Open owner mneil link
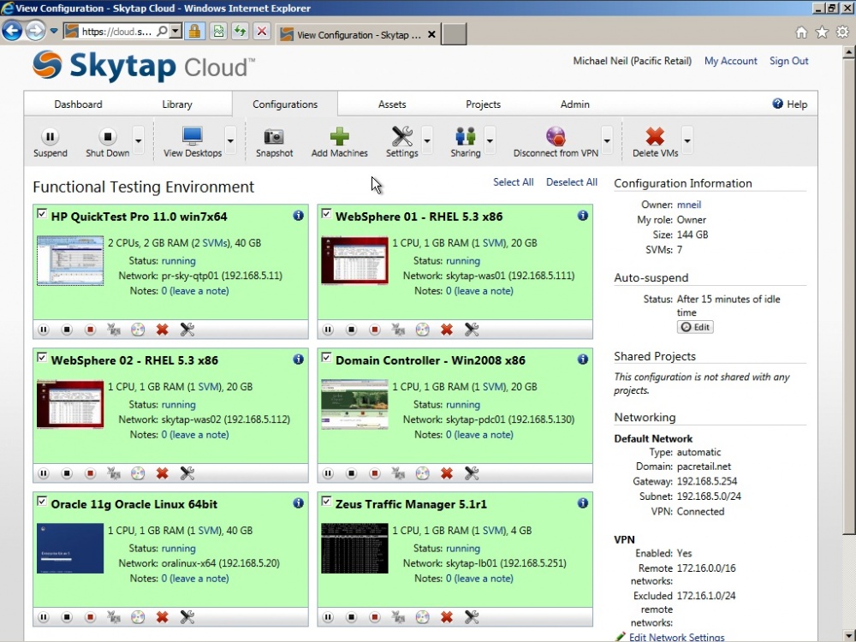Viewport: 856px width, 642px height. (689, 205)
